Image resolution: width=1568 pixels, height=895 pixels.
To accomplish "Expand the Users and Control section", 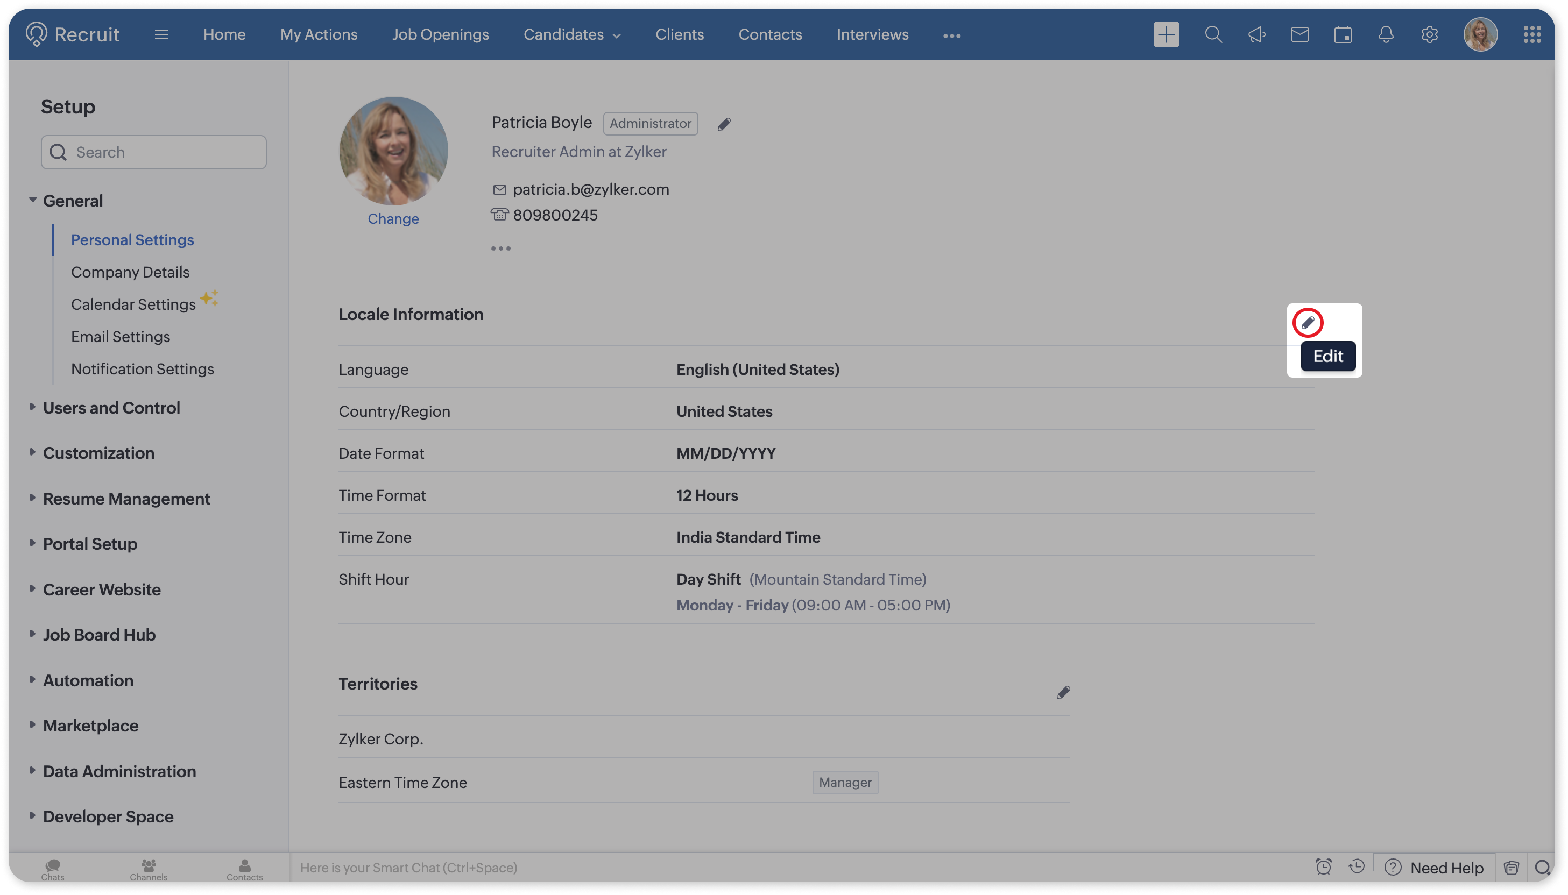I will pos(111,408).
